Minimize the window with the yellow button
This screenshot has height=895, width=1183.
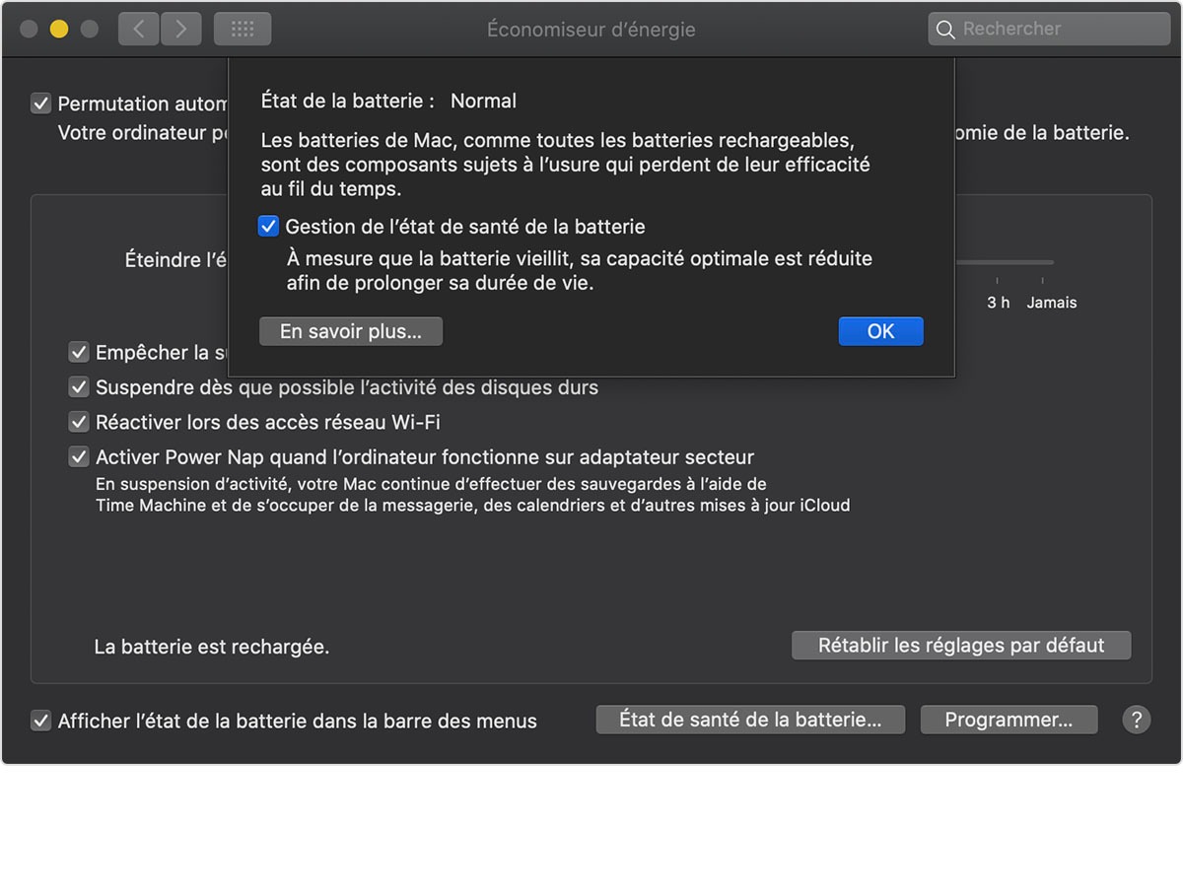pyautogui.click(x=59, y=29)
